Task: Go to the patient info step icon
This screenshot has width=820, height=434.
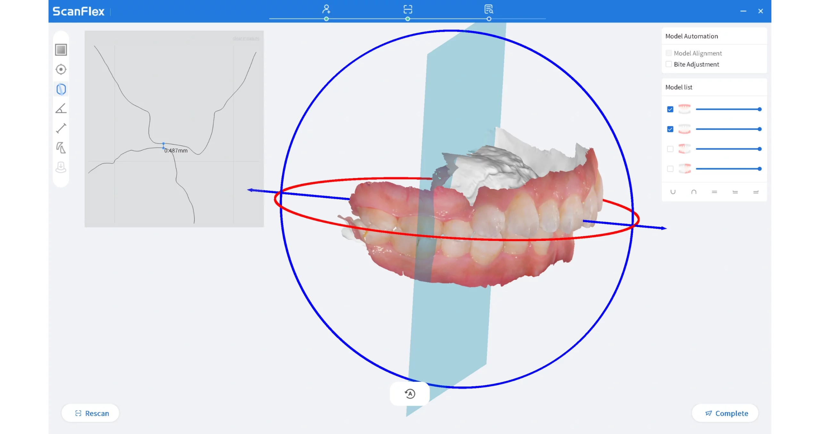Action: [326, 9]
